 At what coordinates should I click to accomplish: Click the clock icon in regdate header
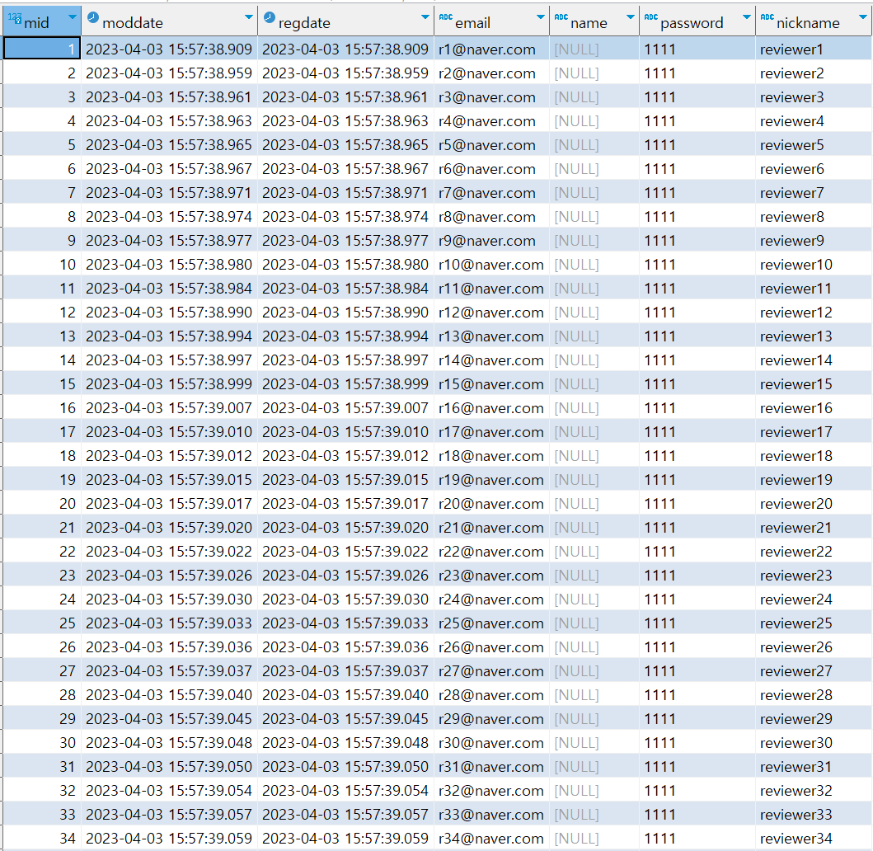point(270,18)
